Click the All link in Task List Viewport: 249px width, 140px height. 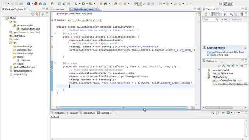coord(226,19)
